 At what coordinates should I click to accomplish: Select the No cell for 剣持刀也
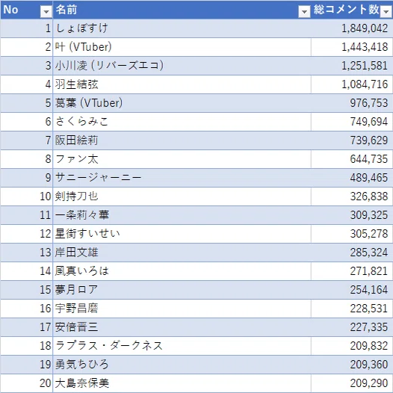click(26, 196)
